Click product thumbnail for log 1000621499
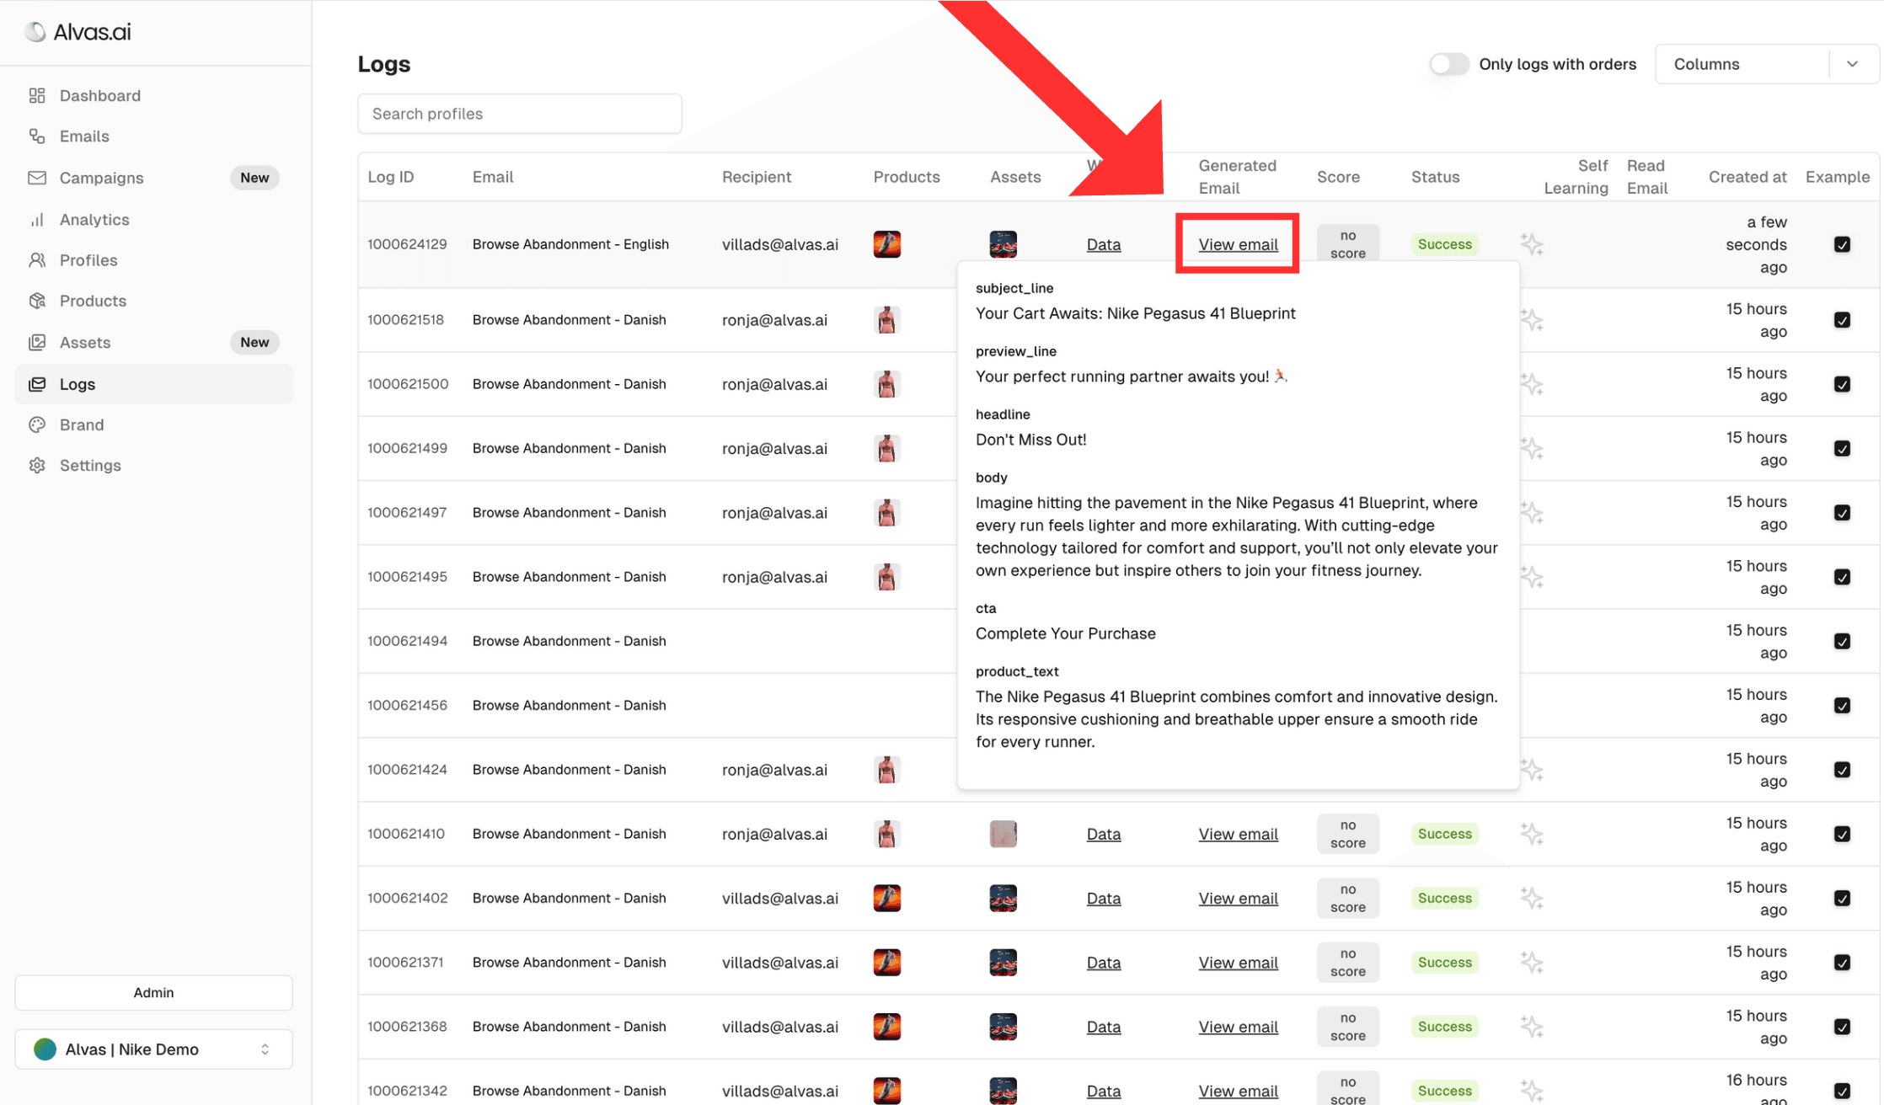Viewport: 1884px width, 1105px height. [886, 448]
